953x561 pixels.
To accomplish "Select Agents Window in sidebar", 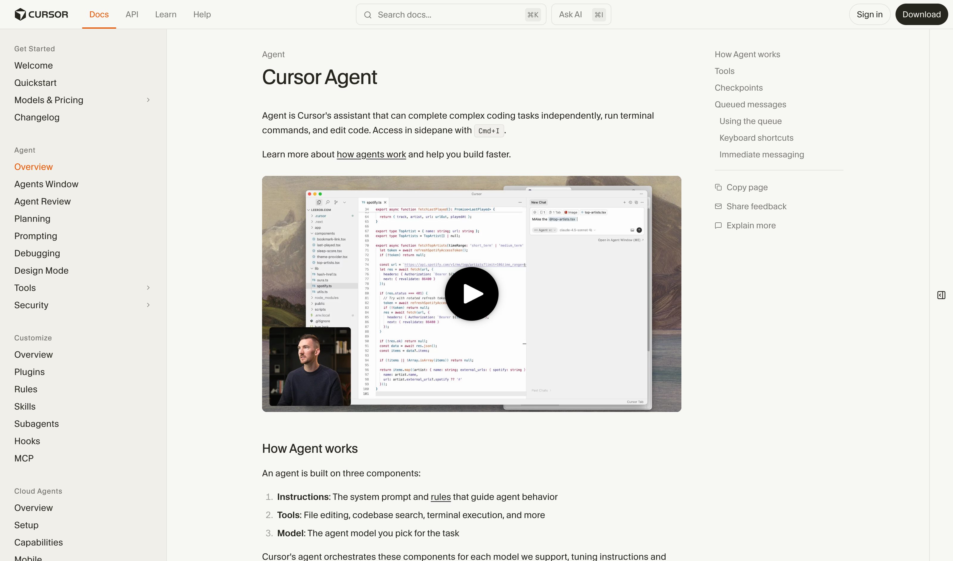I will coord(46,184).
